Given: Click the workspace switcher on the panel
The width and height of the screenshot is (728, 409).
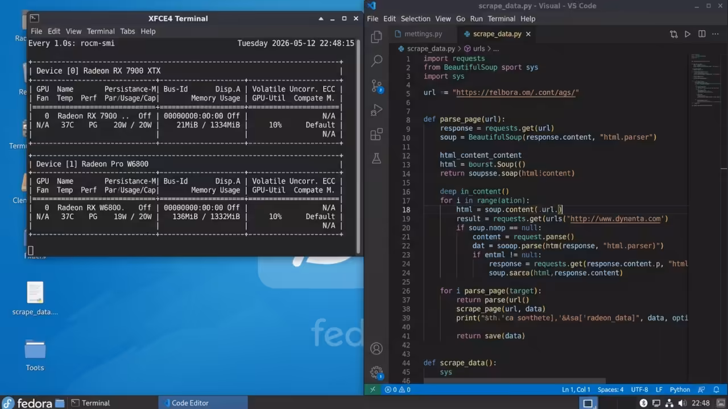Looking at the screenshot, I should tap(588, 403).
